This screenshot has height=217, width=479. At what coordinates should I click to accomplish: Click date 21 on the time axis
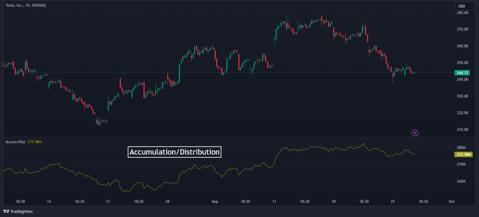click(x=108, y=202)
